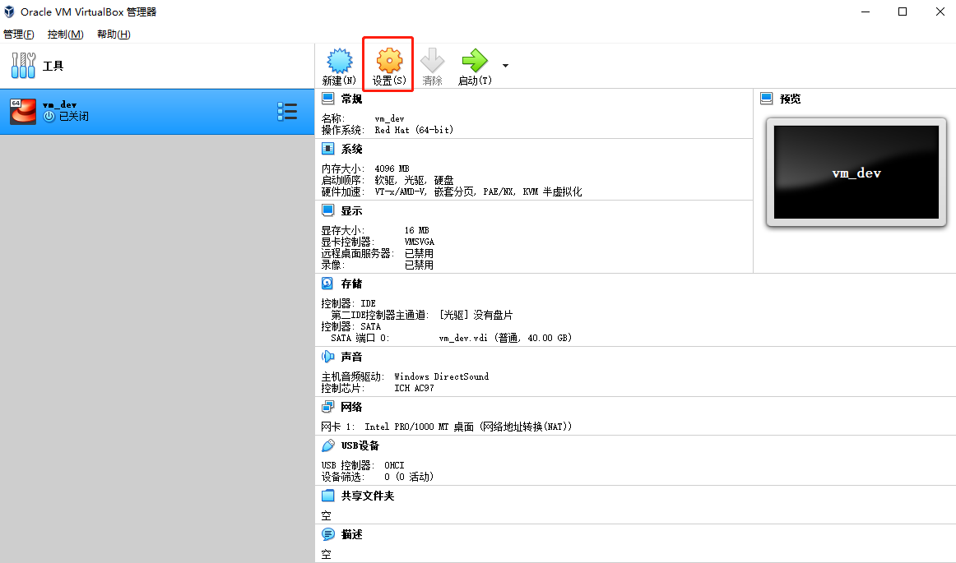956x563 pixels.
Task: Click the 常规 (General) section icon
Action: [328, 99]
